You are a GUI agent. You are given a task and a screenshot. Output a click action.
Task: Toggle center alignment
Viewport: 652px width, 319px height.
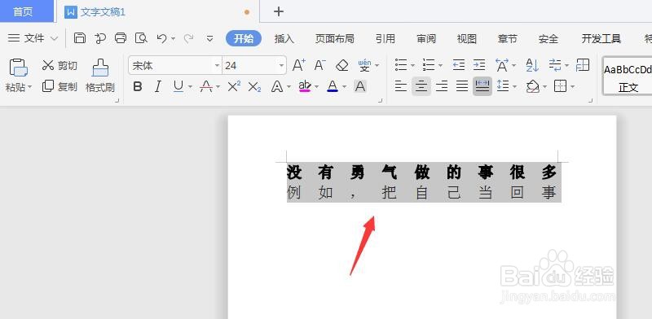coord(421,86)
